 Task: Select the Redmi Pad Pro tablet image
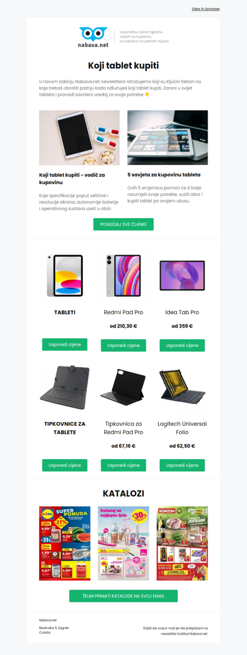[x=124, y=276]
